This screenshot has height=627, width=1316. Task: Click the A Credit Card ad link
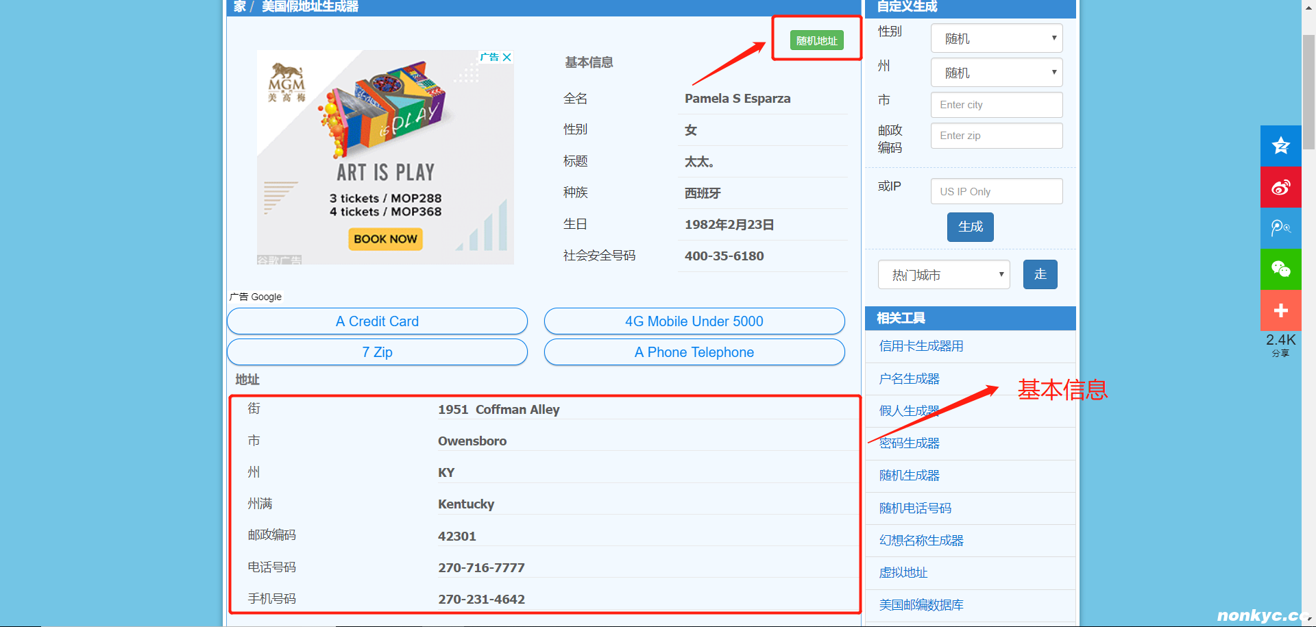pyautogui.click(x=377, y=321)
